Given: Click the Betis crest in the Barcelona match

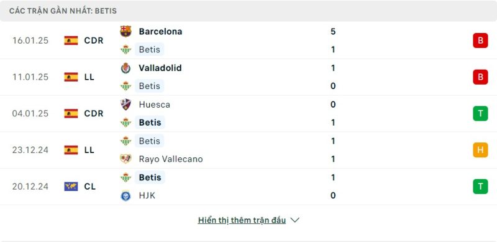Looking at the screenshot, I should point(126,50).
